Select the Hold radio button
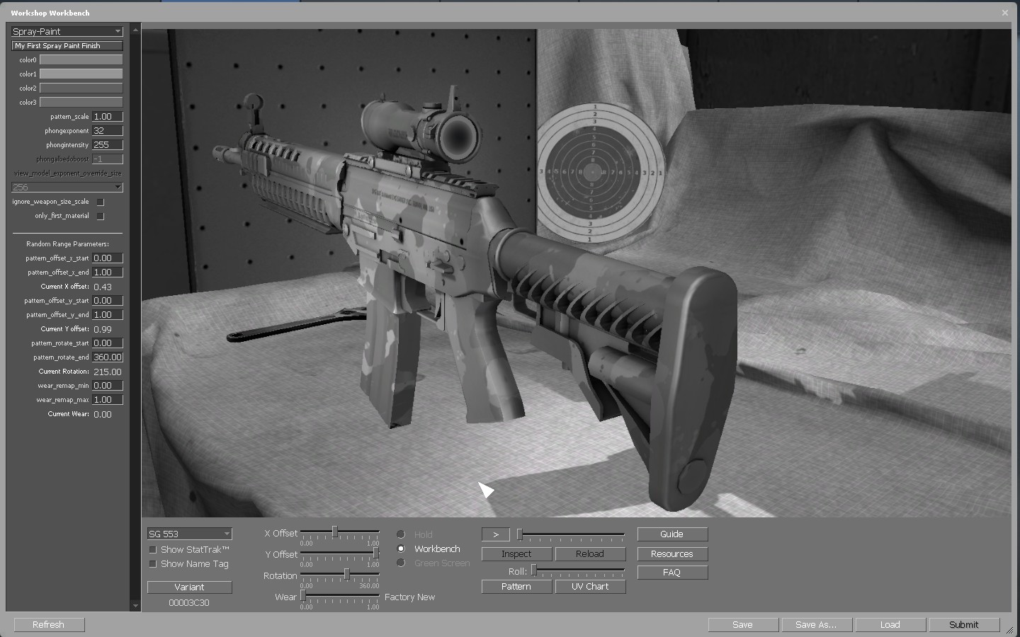This screenshot has width=1020, height=637. (x=401, y=534)
